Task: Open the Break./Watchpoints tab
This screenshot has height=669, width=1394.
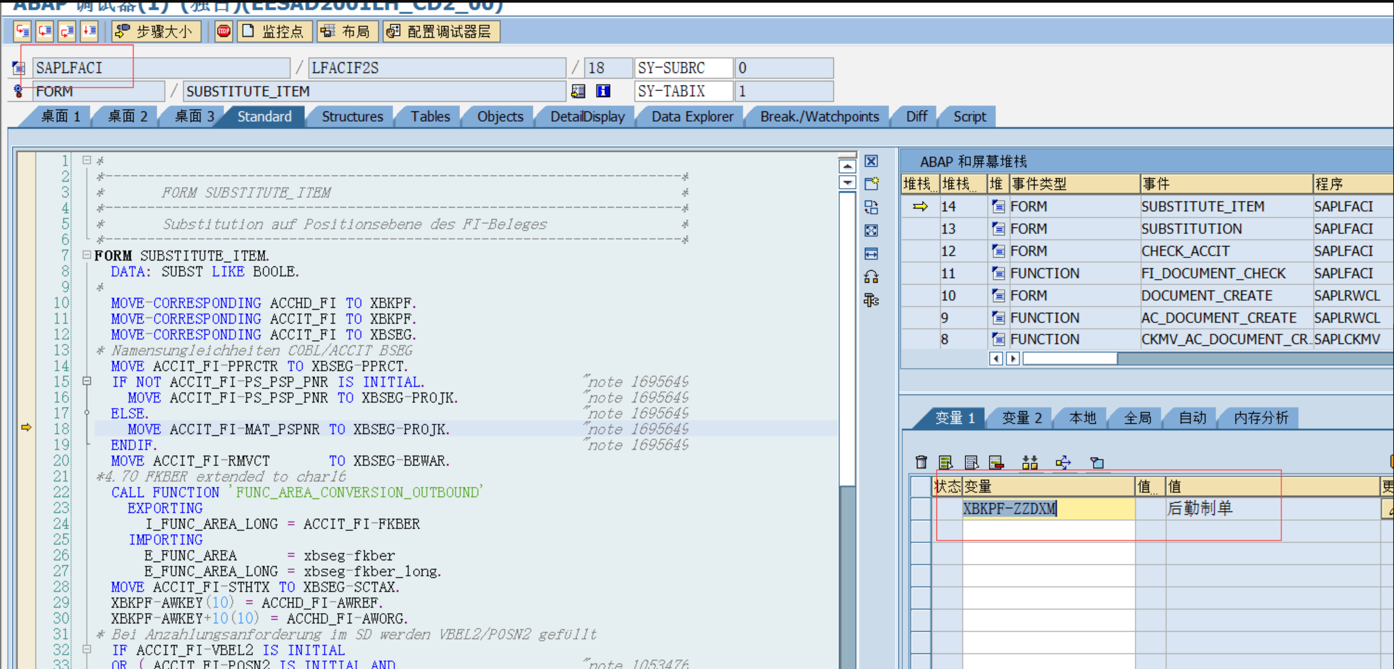Action: 819,116
